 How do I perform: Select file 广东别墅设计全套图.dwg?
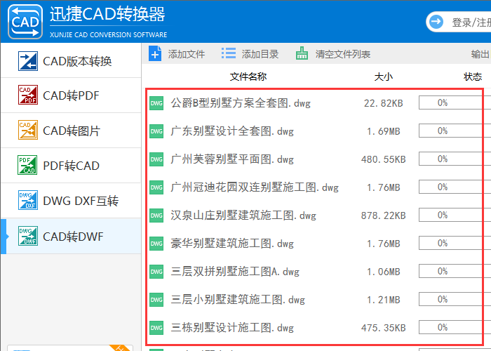coord(232,131)
